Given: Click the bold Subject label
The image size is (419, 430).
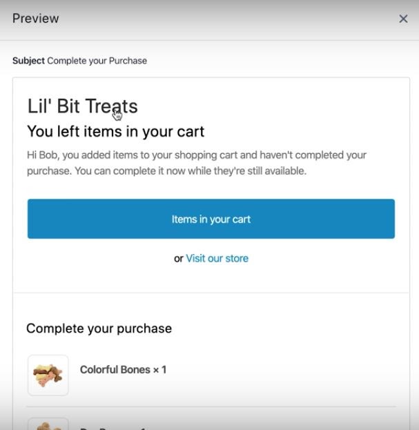Looking at the screenshot, I should tap(28, 61).
